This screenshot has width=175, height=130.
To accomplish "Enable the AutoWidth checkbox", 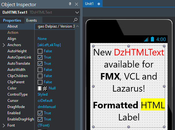I will point(40,70).
